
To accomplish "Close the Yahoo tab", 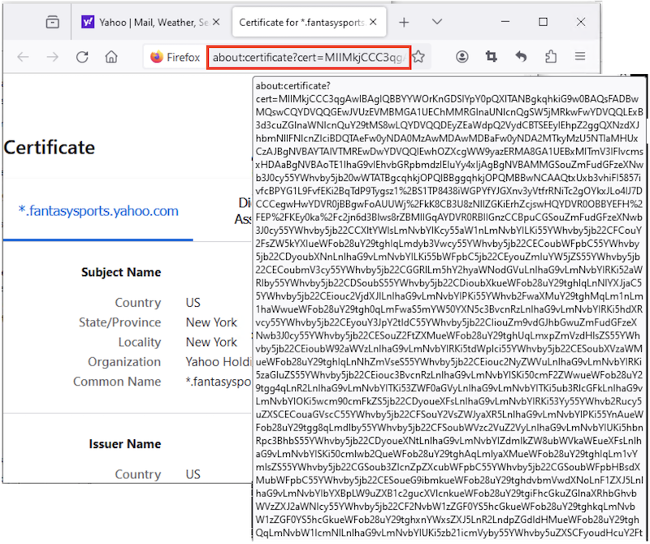I will tap(214, 21).
